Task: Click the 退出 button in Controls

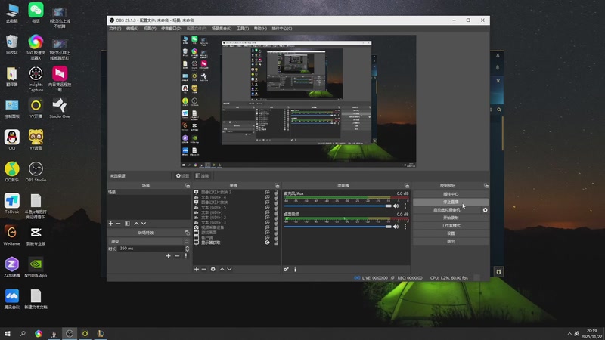Action: pyautogui.click(x=451, y=241)
